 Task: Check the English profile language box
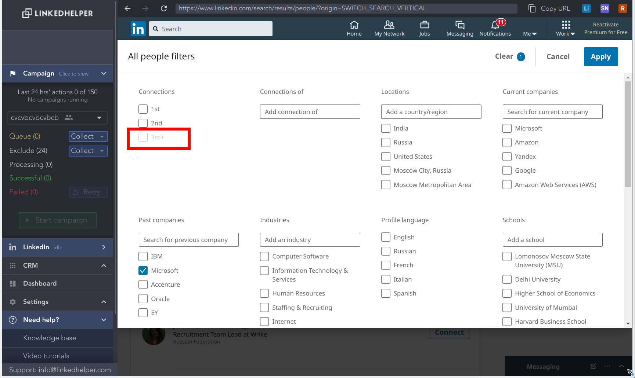coord(386,237)
